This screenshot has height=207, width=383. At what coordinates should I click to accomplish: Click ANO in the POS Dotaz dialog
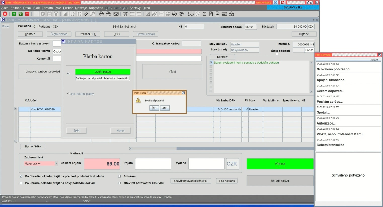[x=165, y=108]
